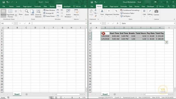Screen dimensions: 176x99
Task: Toggle View Side by Side in Book1
Action: point(62,10)
